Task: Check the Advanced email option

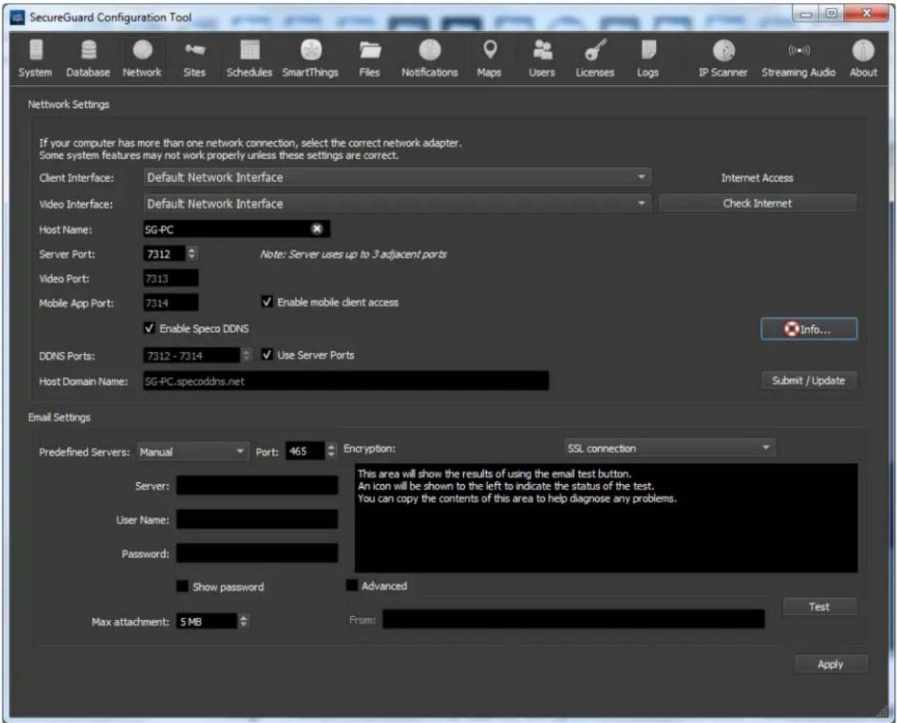Action: point(351,585)
